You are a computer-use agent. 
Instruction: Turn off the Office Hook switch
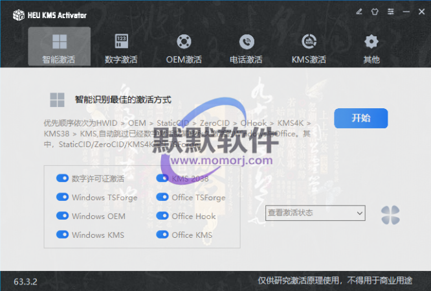[162, 216]
